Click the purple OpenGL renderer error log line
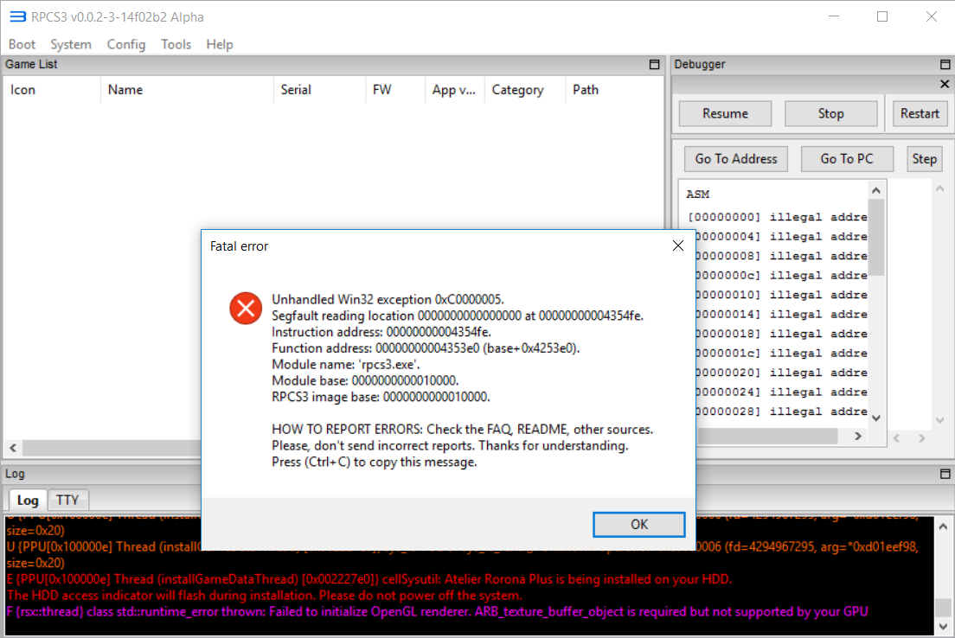 [438, 612]
